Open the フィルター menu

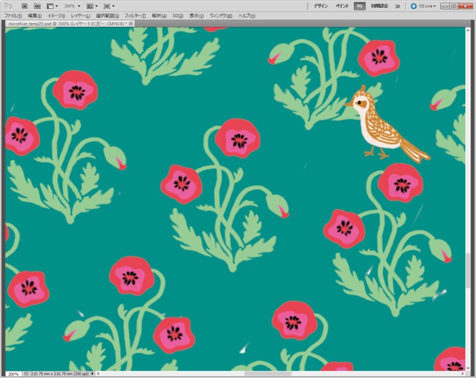pos(135,15)
